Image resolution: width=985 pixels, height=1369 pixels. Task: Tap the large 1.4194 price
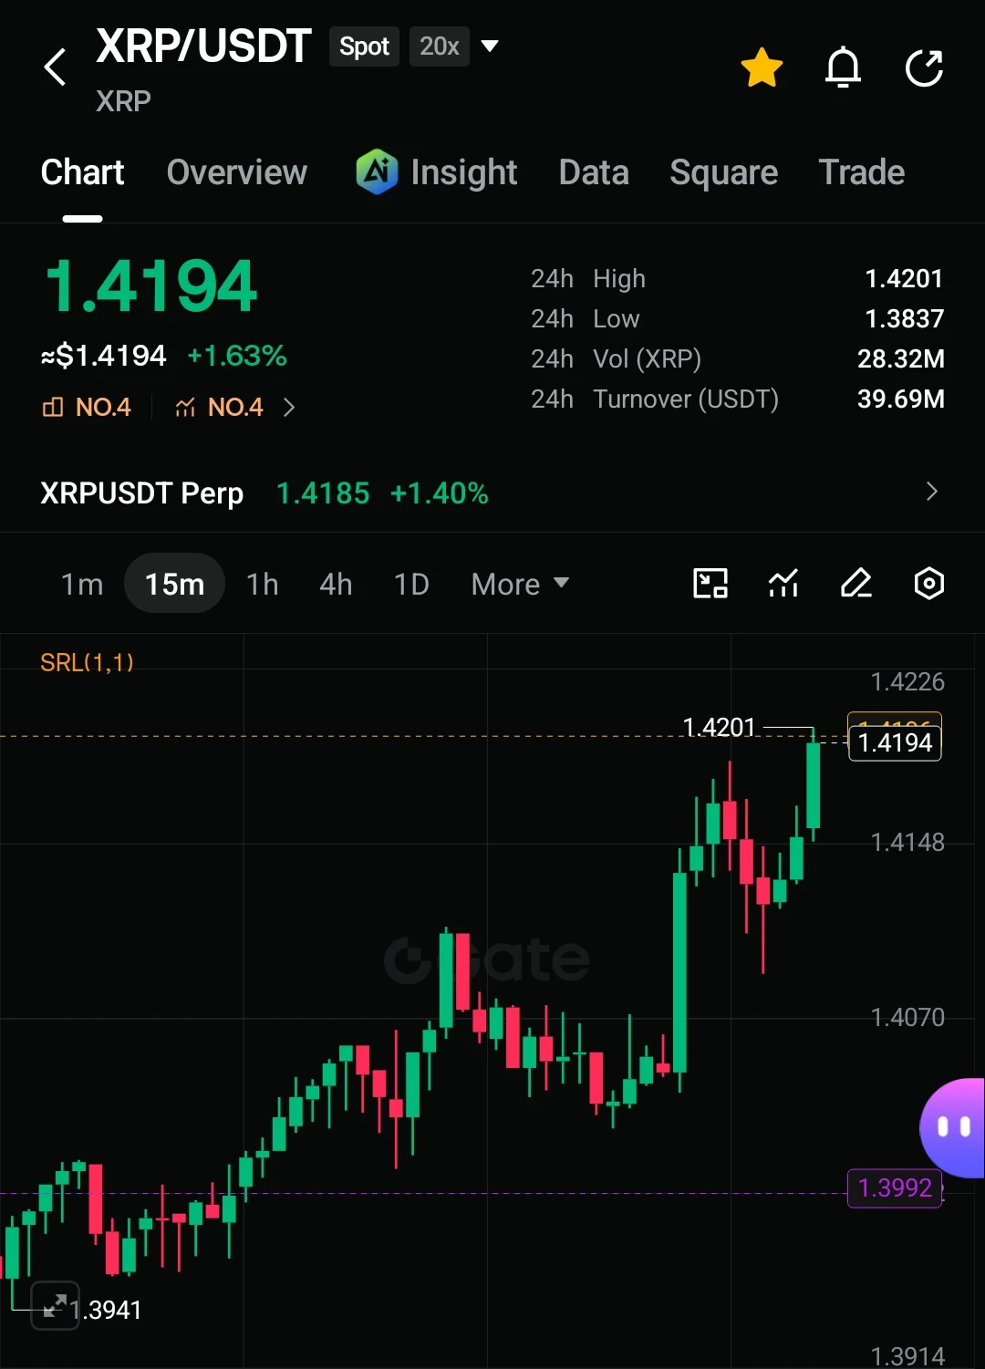coord(151,286)
